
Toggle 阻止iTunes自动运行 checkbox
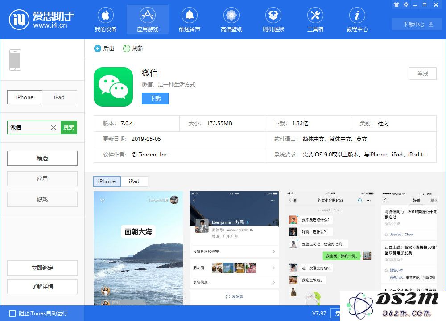point(12,313)
